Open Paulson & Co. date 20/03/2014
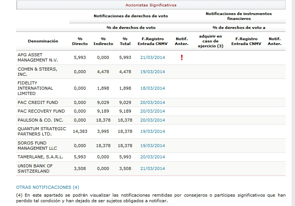 tap(153, 120)
